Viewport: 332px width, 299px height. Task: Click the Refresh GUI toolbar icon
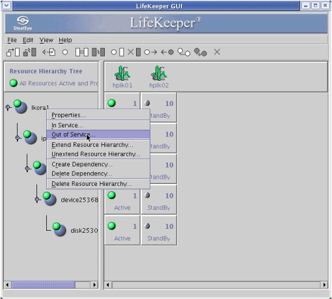click(49, 52)
